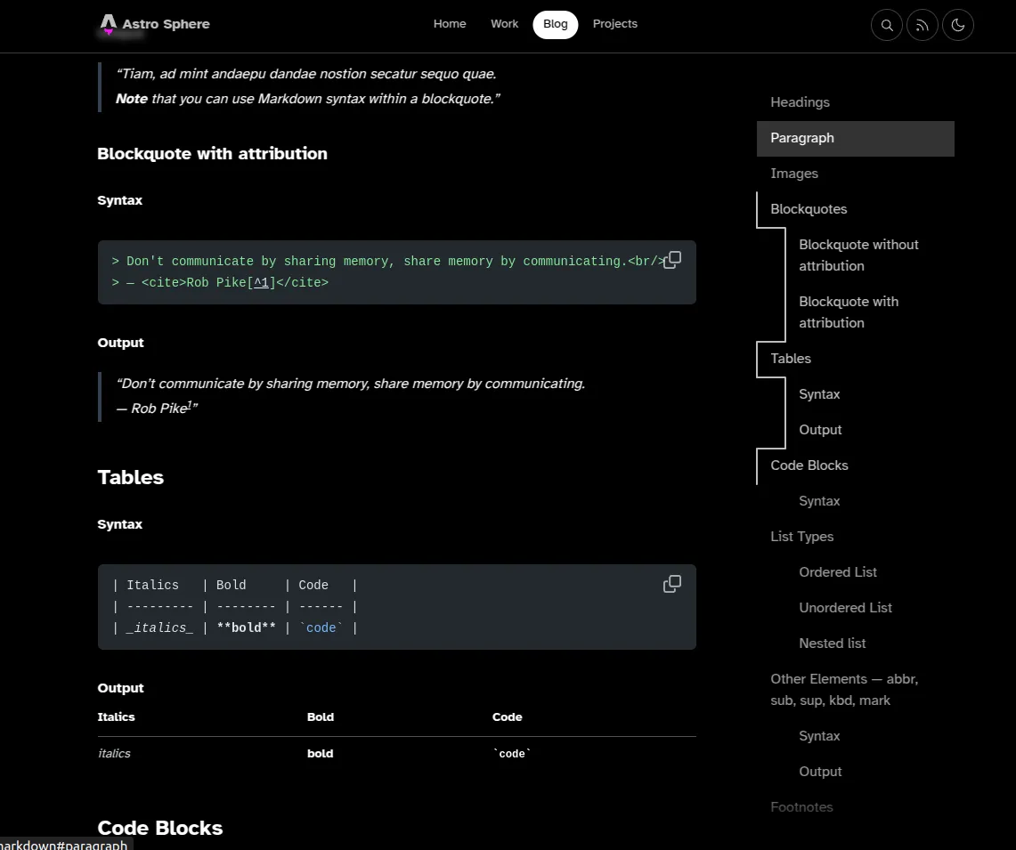Viewport: 1016px width, 850px height.
Task: Open the Projects nav item
Action: [x=615, y=24]
